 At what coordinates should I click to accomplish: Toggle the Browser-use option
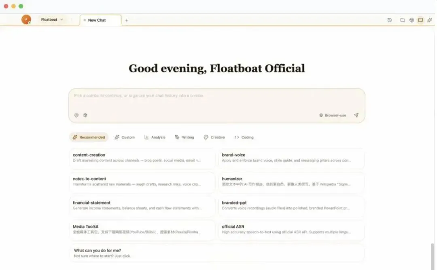333,115
